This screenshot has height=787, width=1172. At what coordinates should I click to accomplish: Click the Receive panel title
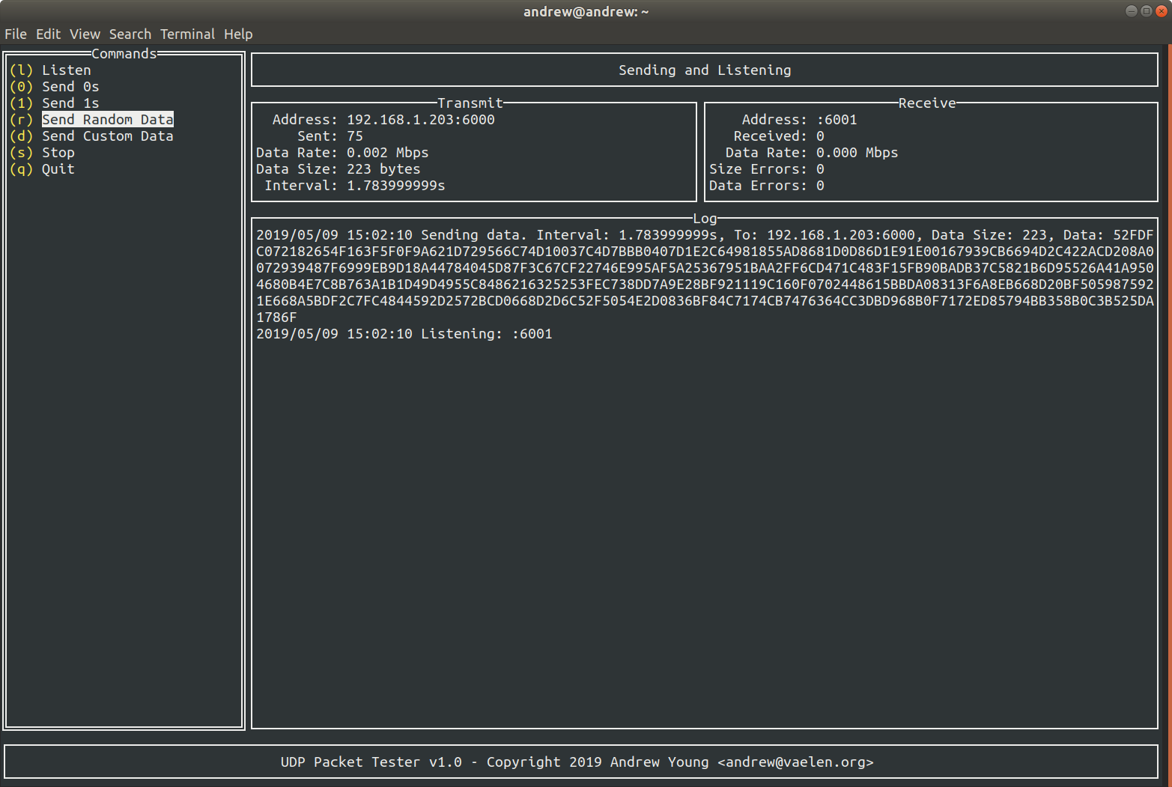pos(927,103)
